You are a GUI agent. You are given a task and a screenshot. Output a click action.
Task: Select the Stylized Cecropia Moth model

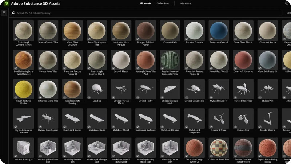coord(170,89)
